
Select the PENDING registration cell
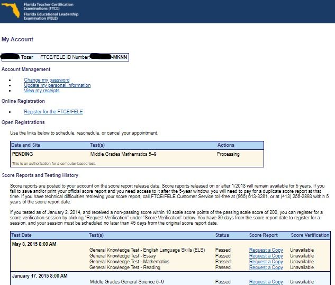[22, 154]
